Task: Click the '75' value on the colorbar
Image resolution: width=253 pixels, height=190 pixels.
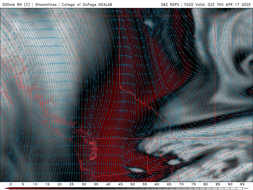Action: coord(194,184)
